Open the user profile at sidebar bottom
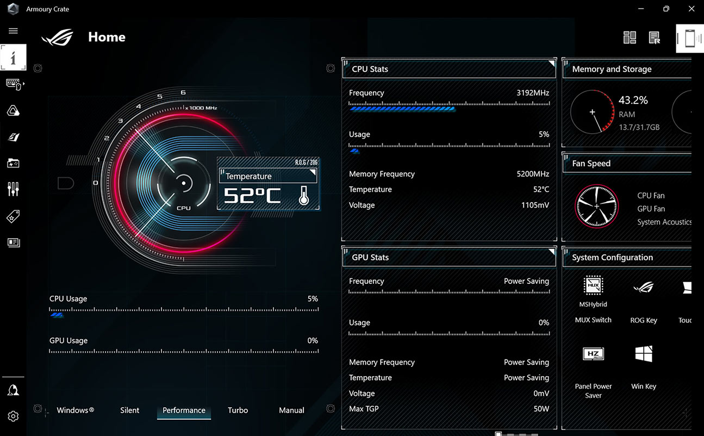 click(x=13, y=390)
